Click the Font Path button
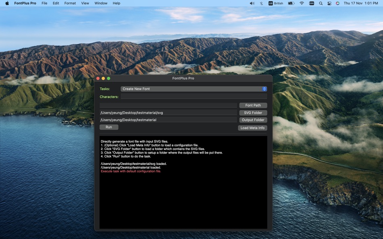 click(253, 105)
